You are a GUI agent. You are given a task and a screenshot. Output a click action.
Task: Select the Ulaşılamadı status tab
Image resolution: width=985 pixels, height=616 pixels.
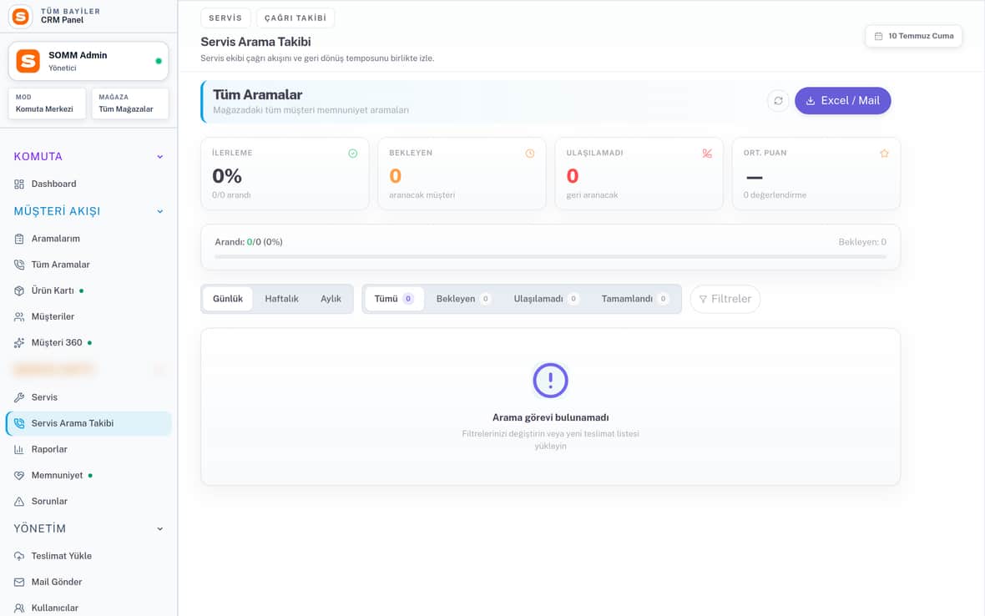click(x=546, y=299)
